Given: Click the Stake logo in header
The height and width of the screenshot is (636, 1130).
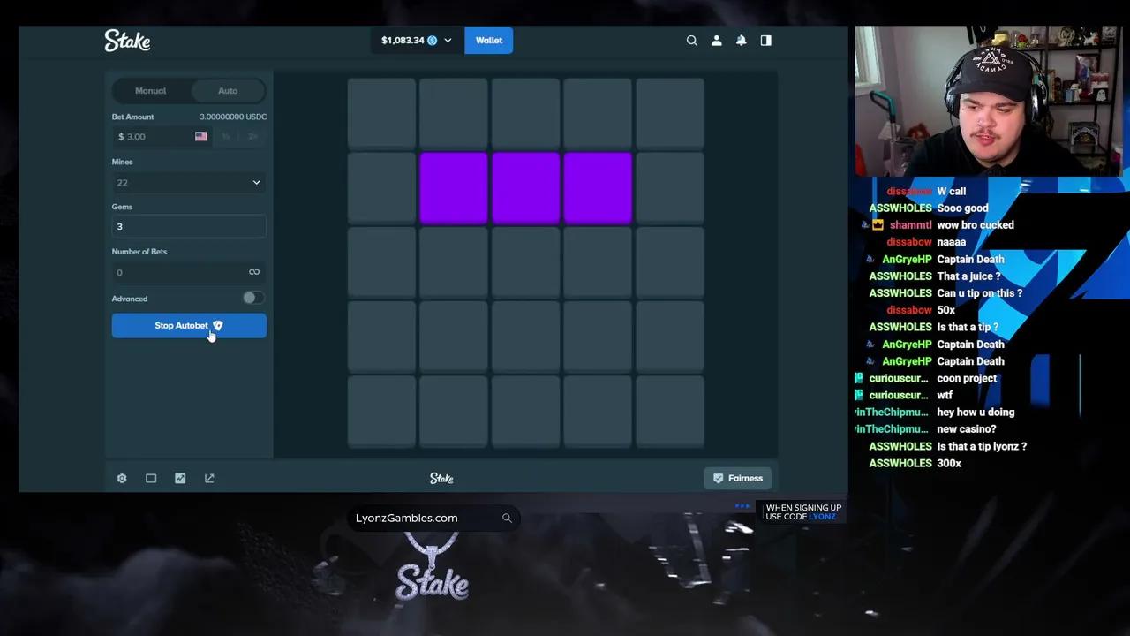Looking at the screenshot, I should point(127,41).
